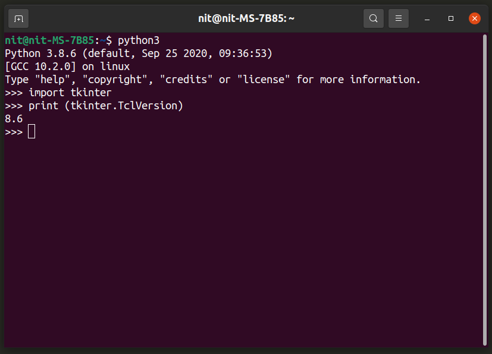Click the search magnifier icon
Viewport: 492px width, 354px height.
373,18
